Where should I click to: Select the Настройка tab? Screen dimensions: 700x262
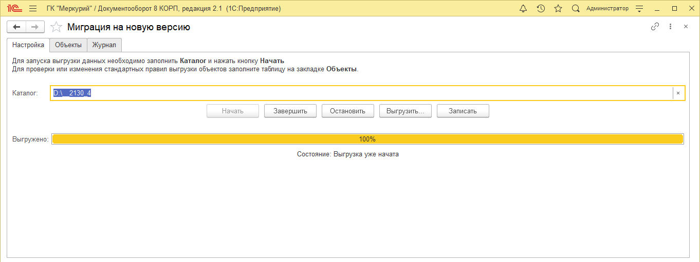28,45
